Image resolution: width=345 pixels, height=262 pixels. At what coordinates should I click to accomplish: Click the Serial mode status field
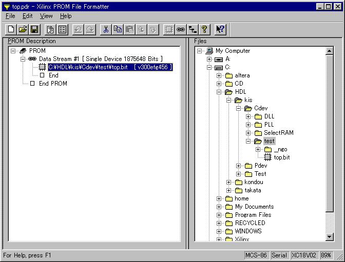click(279, 255)
